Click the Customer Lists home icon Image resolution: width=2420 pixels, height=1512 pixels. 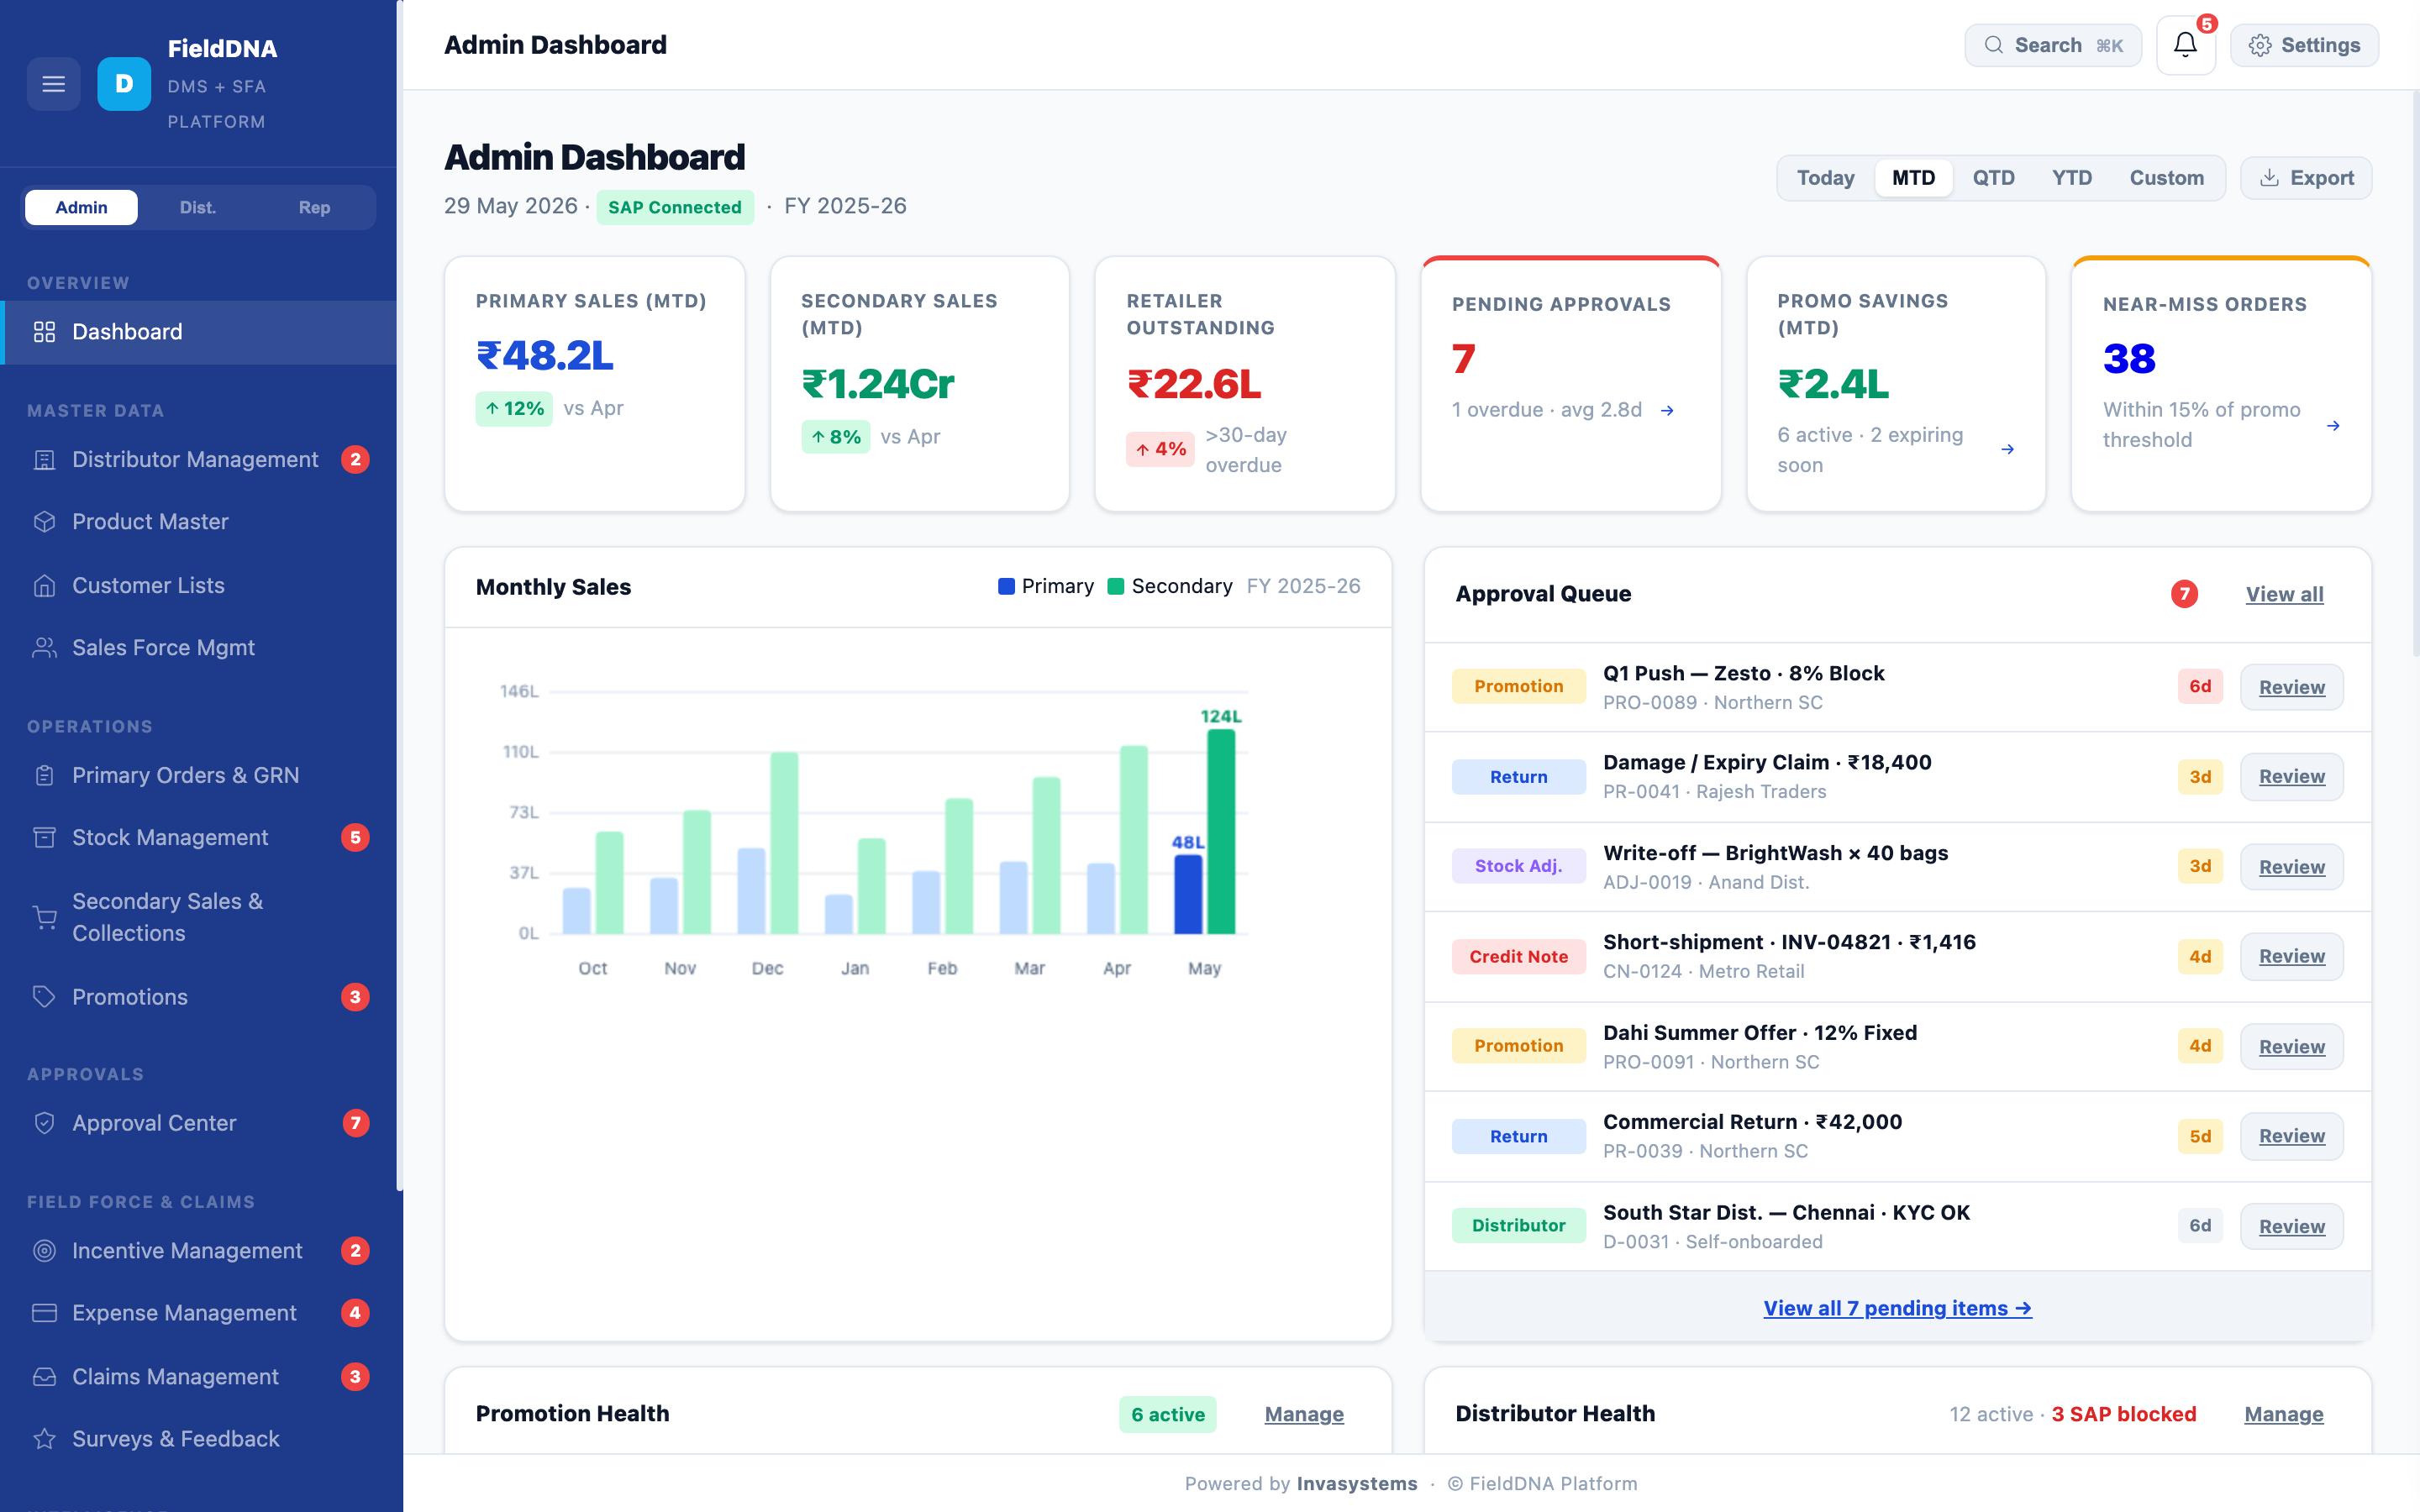point(44,586)
